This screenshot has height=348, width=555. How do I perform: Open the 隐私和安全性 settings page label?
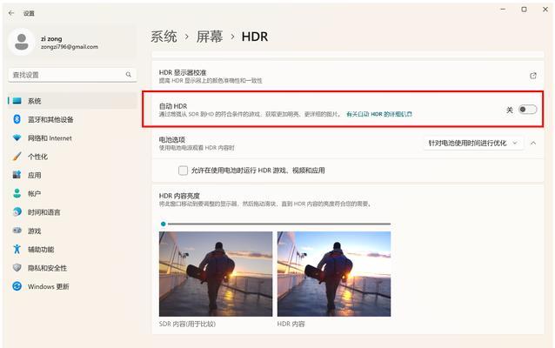click(48, 268)
